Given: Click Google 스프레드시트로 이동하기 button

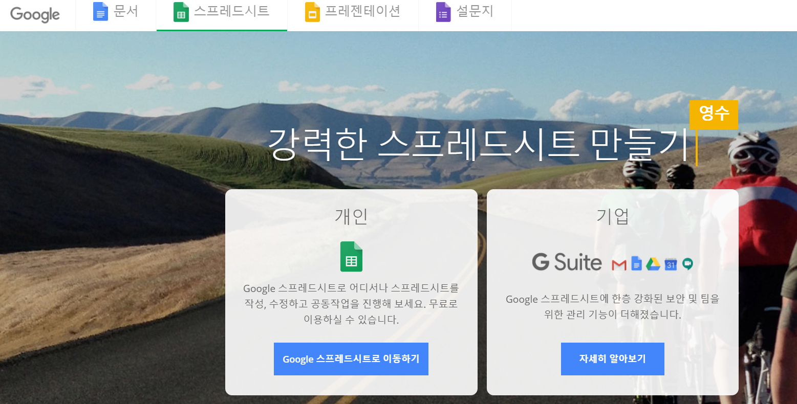Looking at the screenshot, I should click(351, 359).
